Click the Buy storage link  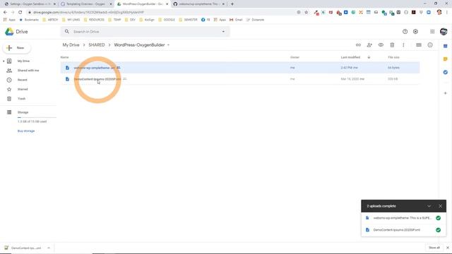(26, 131)
